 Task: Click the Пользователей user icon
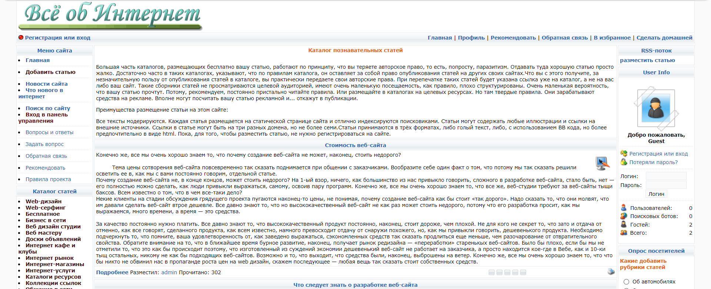coord(624,208)
